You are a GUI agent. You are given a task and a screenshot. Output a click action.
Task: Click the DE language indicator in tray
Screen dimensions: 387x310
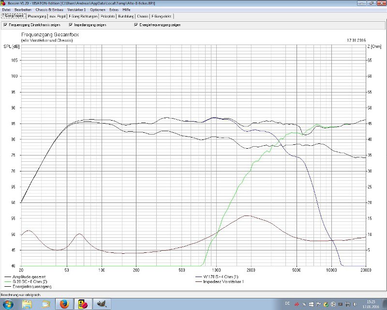[287, 303]
